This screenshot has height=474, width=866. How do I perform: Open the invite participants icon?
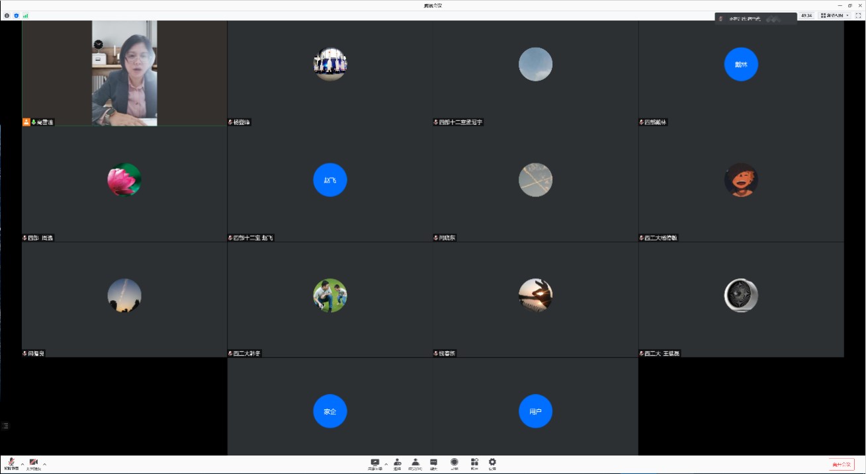pyautogui.click(x=397, y=463)
